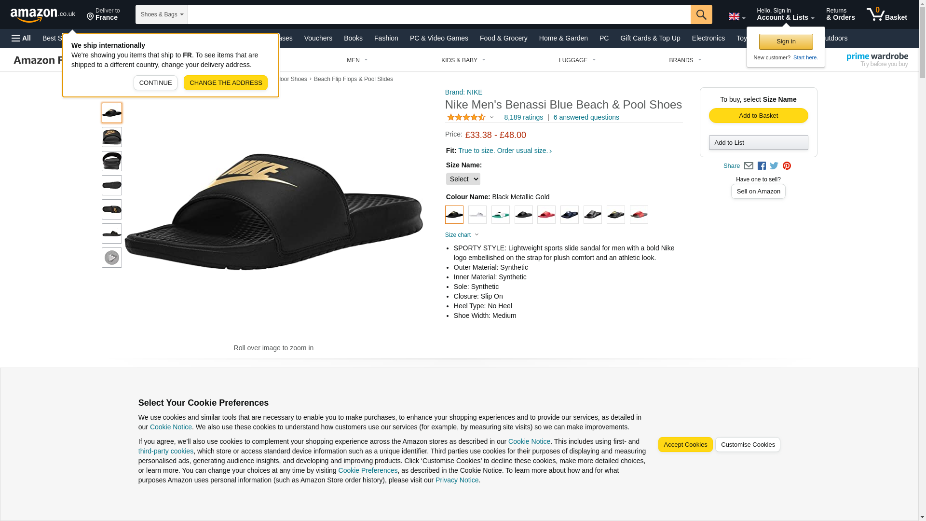Share via email envelope icon
This screenshot has width=926, height=521.
(x=749, y=166)
